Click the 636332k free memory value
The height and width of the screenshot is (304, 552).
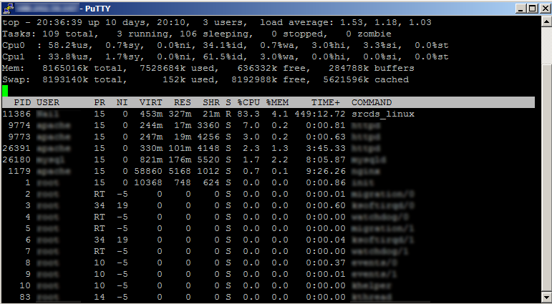(x=260, y=68)
